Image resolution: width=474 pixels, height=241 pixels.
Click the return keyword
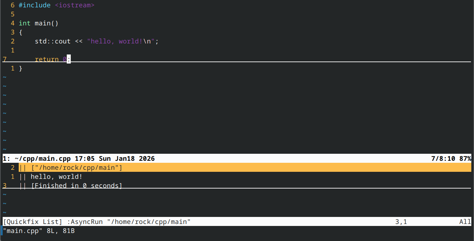tap(47, 59)
